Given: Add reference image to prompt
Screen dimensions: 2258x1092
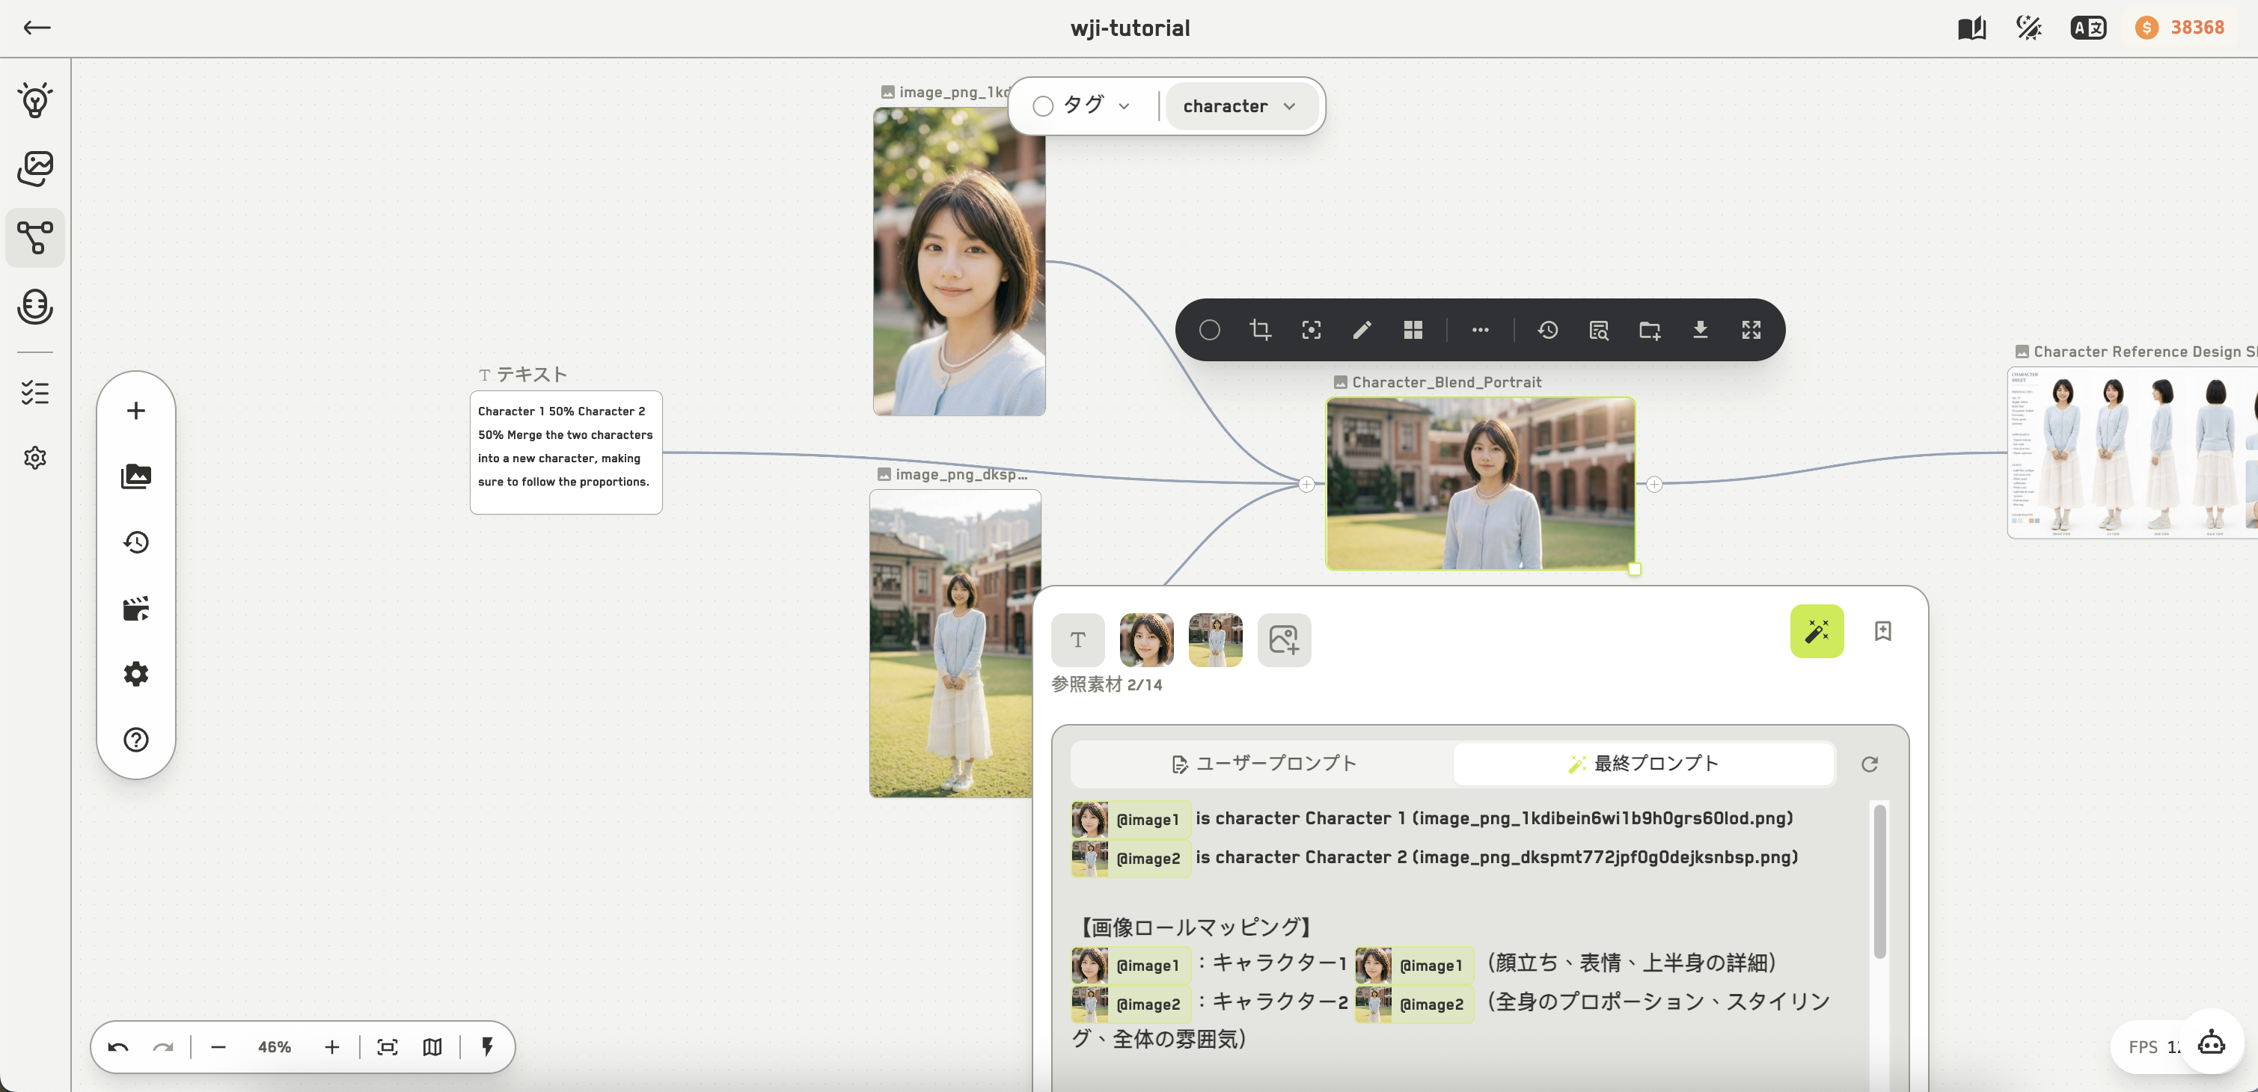Looking at the screenshot, I should click(1284, 639).
